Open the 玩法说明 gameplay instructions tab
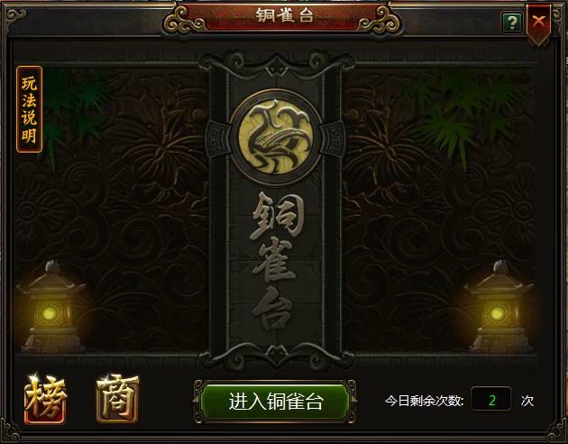Screen dimensions: 568x444 [x=30, y=109]
